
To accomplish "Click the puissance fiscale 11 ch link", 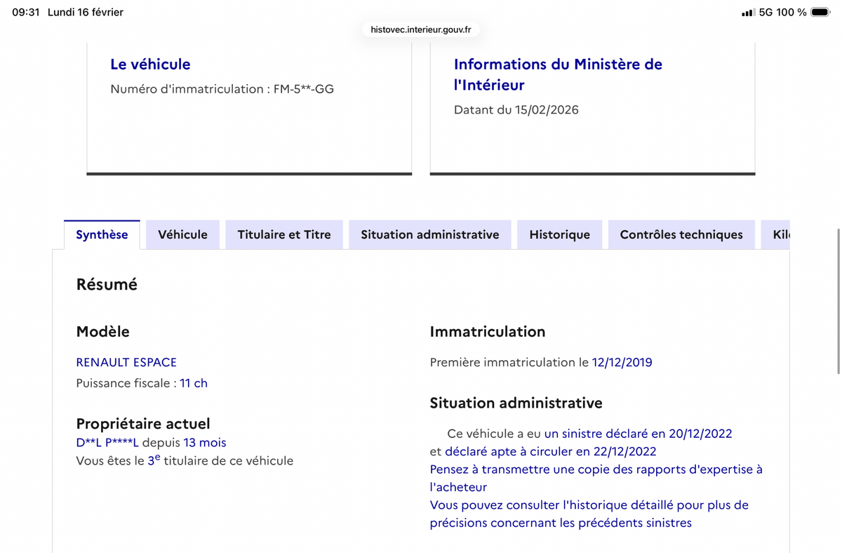I will coord(194,382).
